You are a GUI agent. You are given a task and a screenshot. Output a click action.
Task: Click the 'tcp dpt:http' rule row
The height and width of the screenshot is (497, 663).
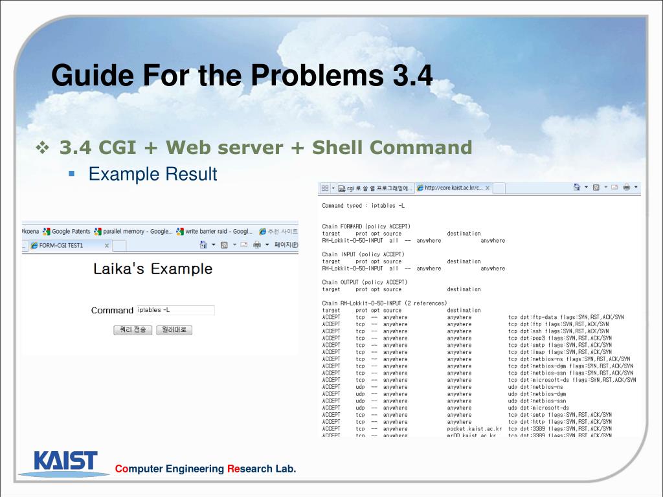click(467, 422)
